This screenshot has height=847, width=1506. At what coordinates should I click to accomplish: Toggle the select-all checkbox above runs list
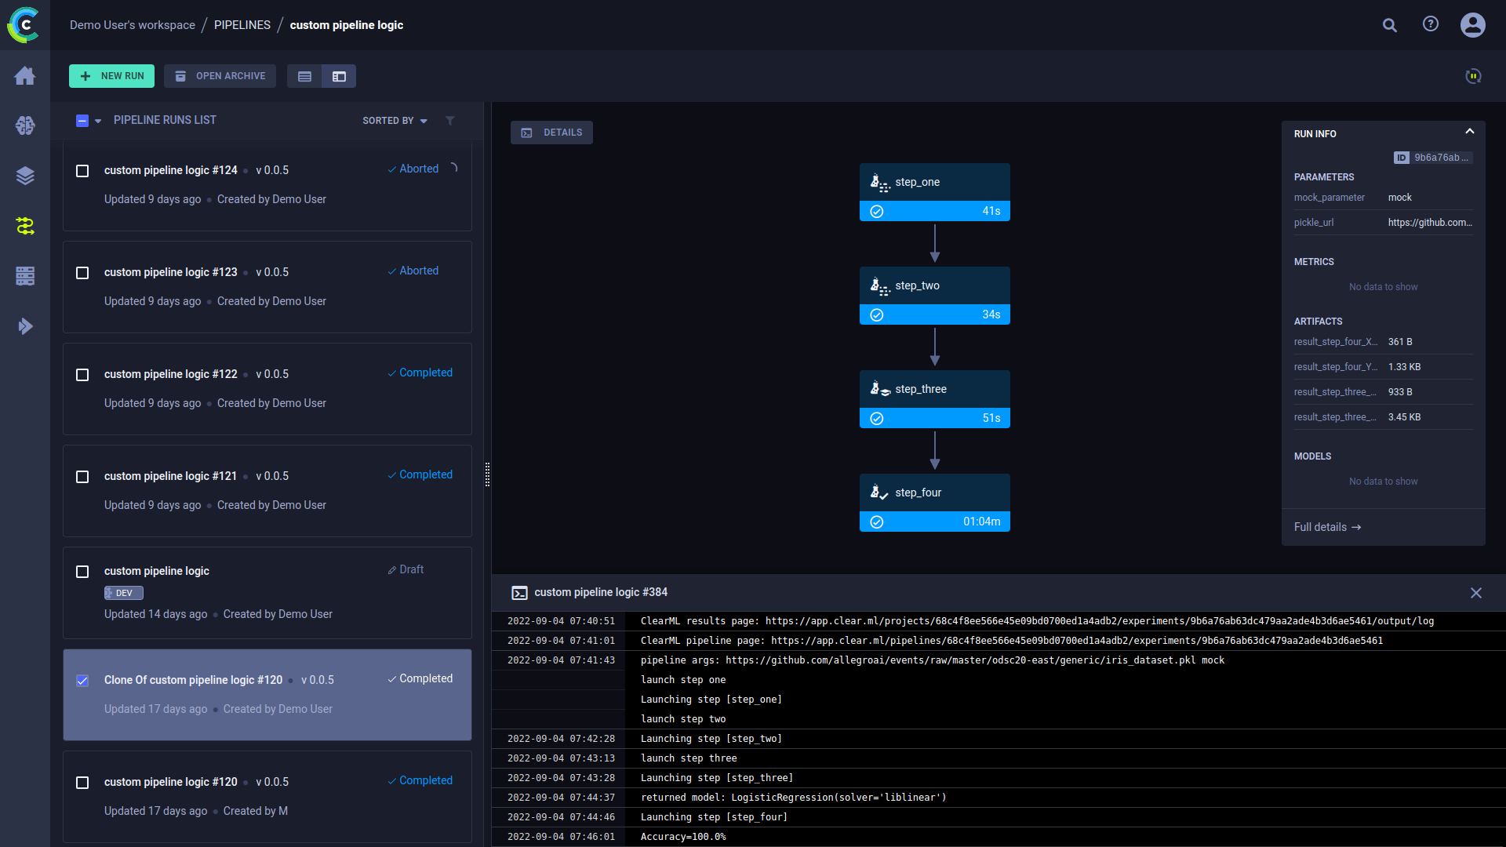tap(82, 120)
